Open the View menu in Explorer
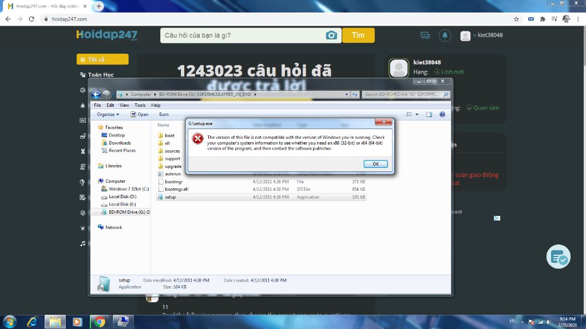The height and width of the screenshot is (329, 586). coord(124,105)
